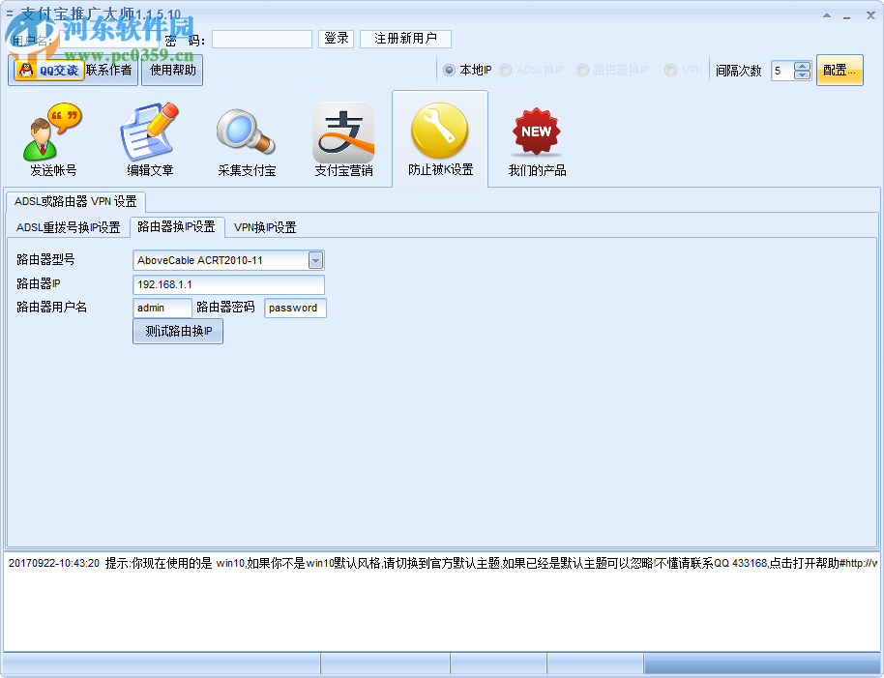
Task: Open the router model dropdown showing AboveCable ACRT2010-11
Action: click(x=315, y=260)
